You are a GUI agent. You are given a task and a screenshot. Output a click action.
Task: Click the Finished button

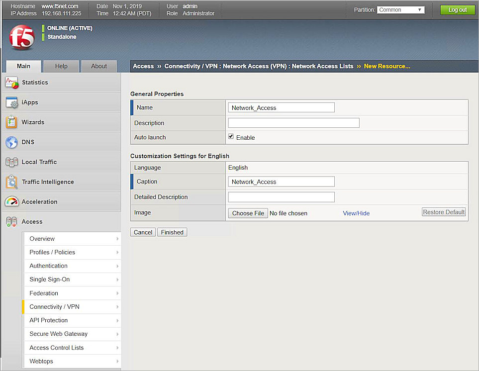tap(172, 232)
